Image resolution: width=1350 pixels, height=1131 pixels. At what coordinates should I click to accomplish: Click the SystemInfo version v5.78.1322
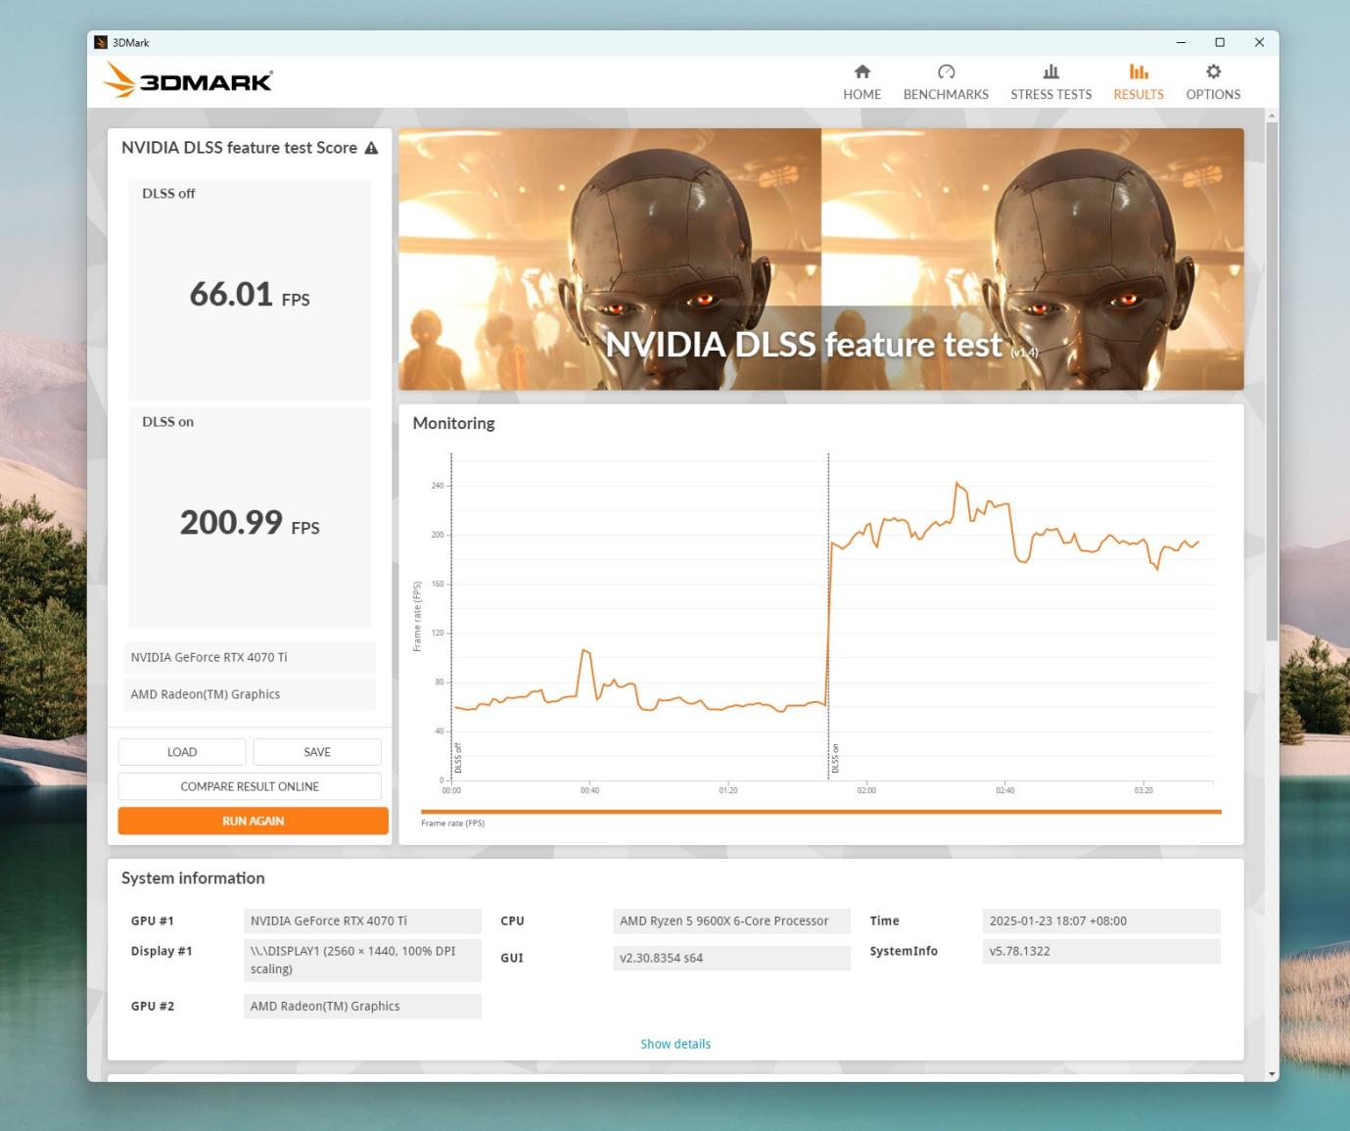click(1101, 951)
